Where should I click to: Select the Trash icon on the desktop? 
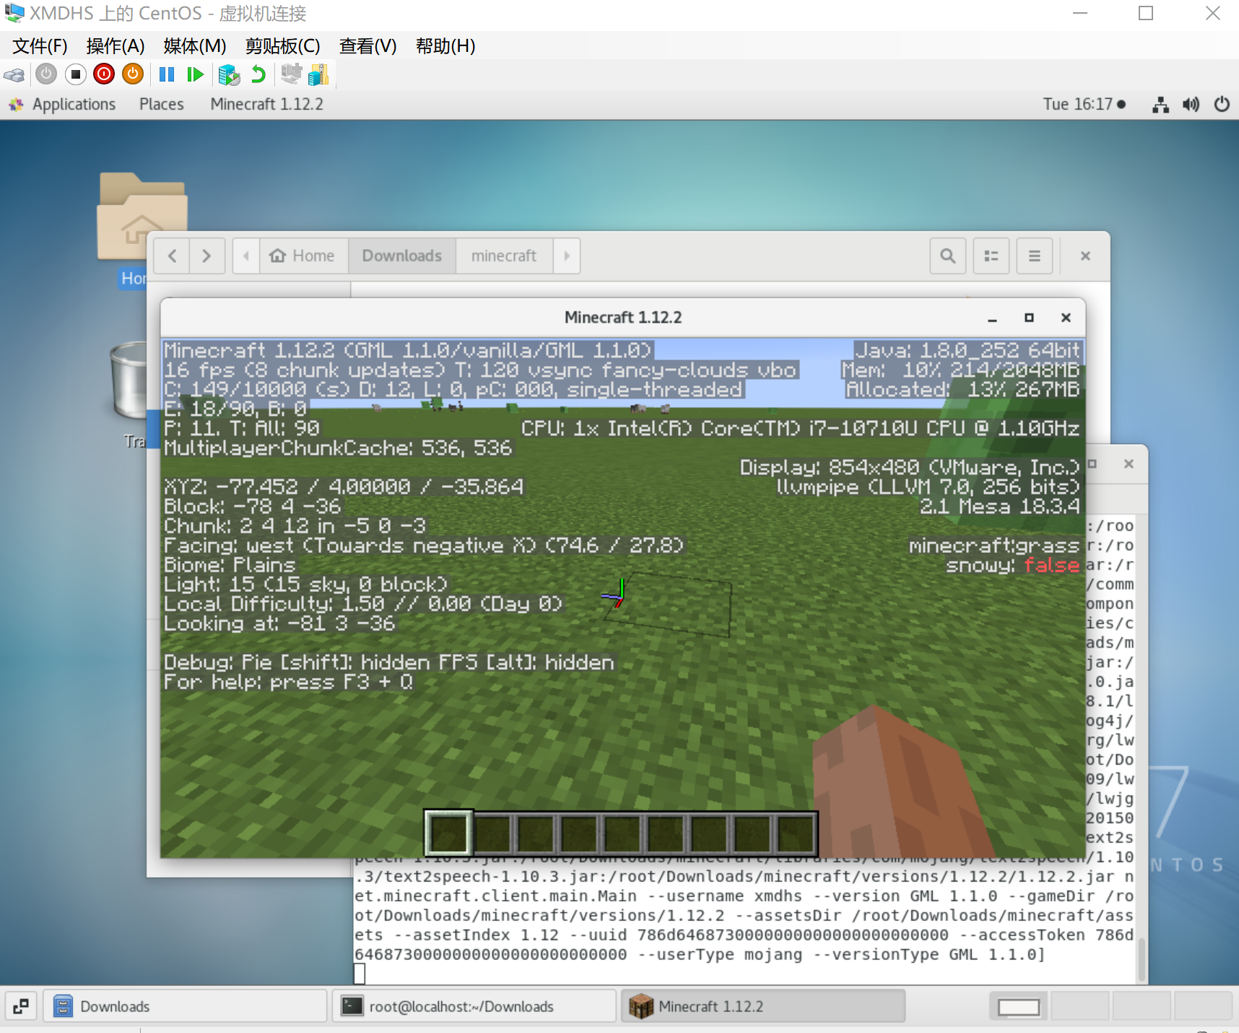click(130, 380)
